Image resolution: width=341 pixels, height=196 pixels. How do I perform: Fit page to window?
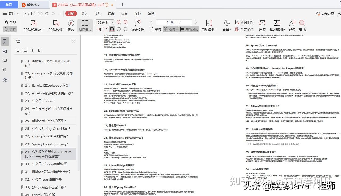point(105,30)
